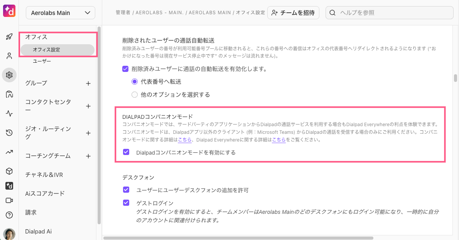Screen dimensions: 459x240
Task: Add a new group with plus icon
Action: click(88, 83)
